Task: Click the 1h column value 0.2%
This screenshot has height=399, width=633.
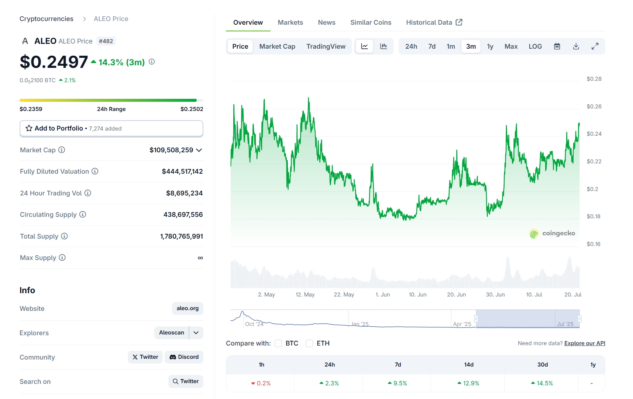Action: point(261,383)
